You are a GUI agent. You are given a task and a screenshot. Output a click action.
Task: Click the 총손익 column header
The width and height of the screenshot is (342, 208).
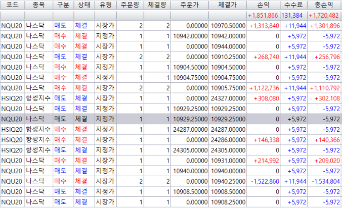pyautogui.click(x=324, y=5)
